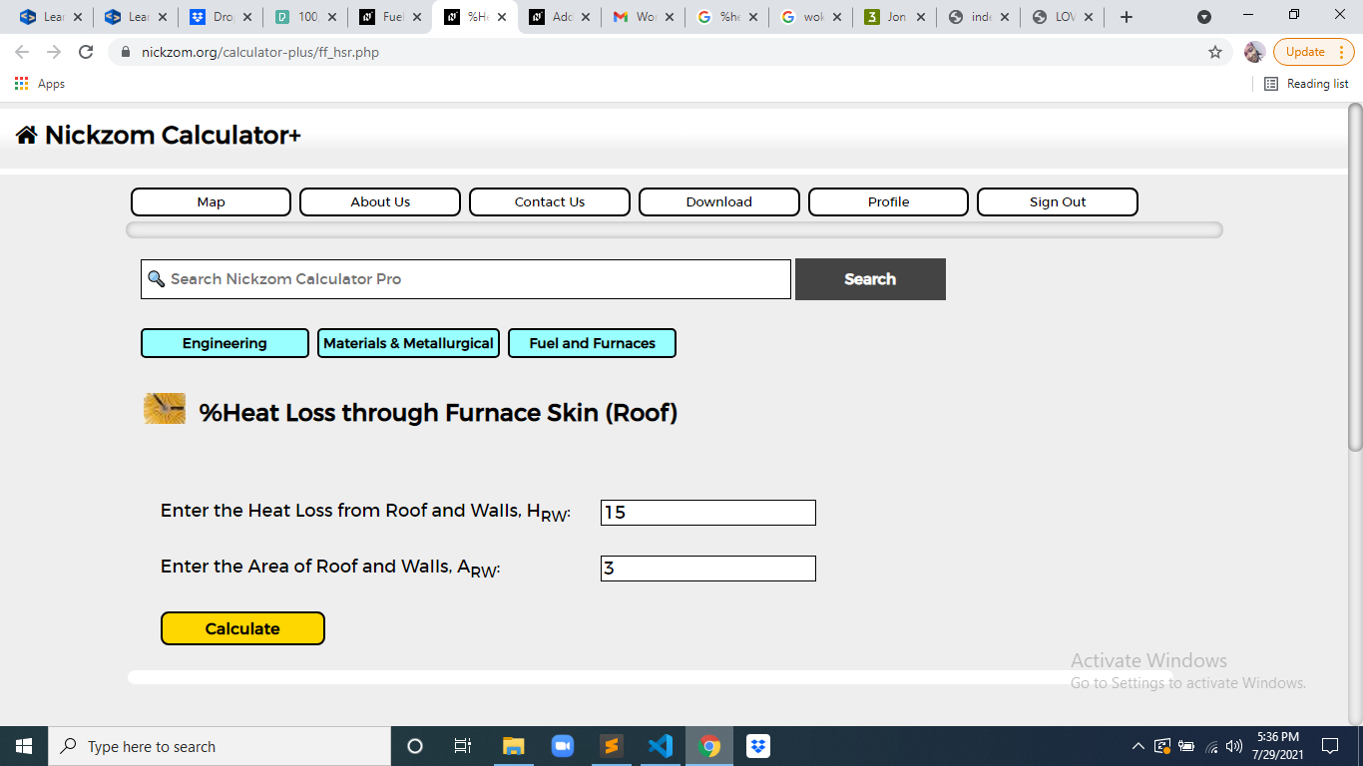Open Dropbox from the taskbar
Image resolution: width=1363 pixels, height=766 pixels.
[x=758, y=746]
